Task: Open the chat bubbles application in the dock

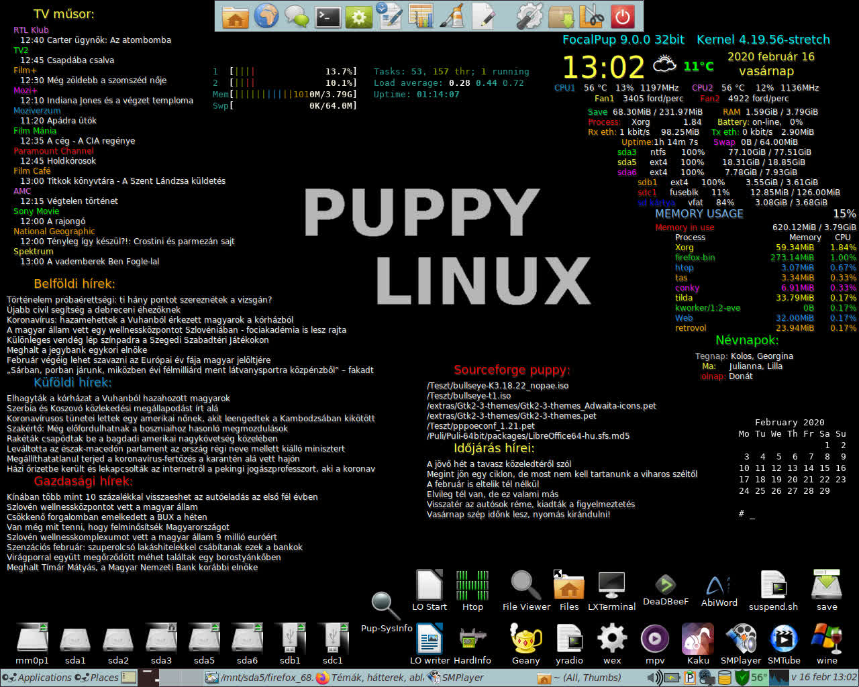Action: tap(297, 16)
